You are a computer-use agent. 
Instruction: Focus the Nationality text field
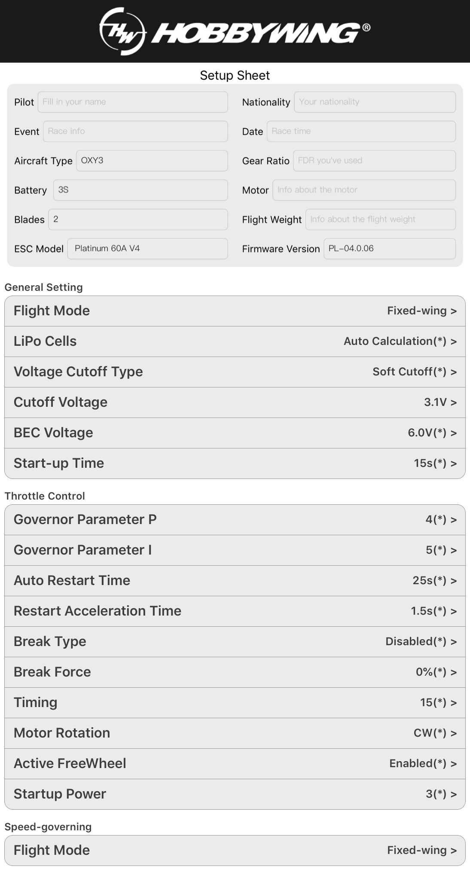[374, 102]
